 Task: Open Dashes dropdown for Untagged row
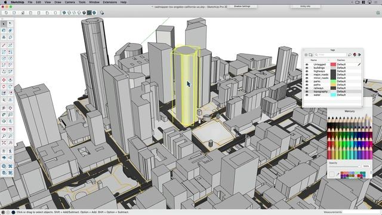[x=341, y=64]
